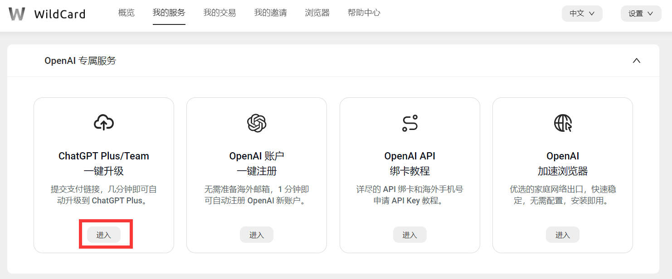Collapse the OpenAI 专属服务 section chevron

[x=637, y=61]
